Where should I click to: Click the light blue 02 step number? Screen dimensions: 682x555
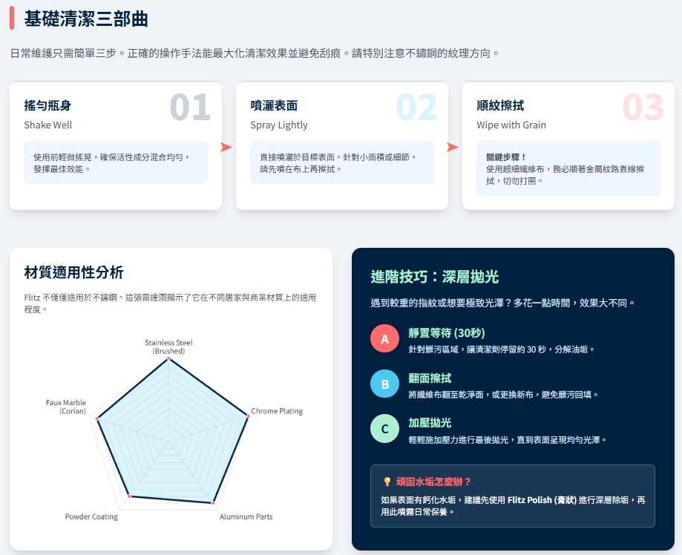pos(416,108)
